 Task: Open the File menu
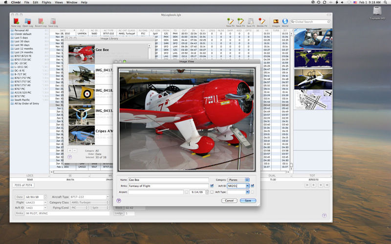27,2
